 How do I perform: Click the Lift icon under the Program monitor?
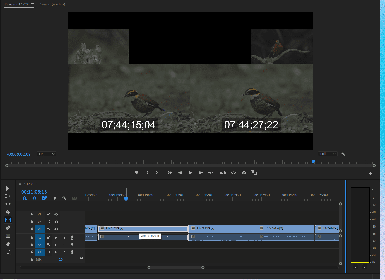click(x=223, y=173)
